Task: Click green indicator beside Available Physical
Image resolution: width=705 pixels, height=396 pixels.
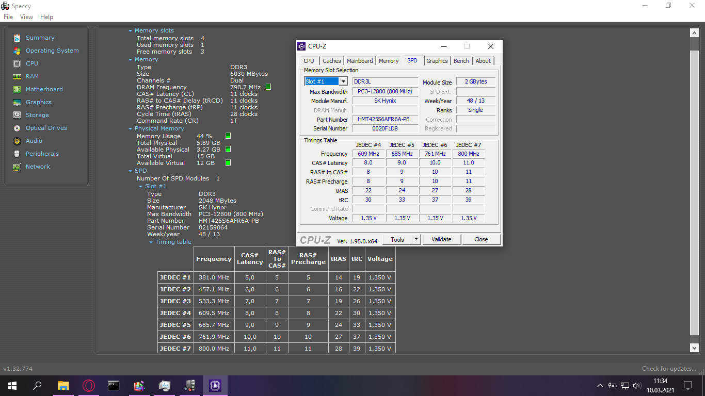Action: [228, 149]
